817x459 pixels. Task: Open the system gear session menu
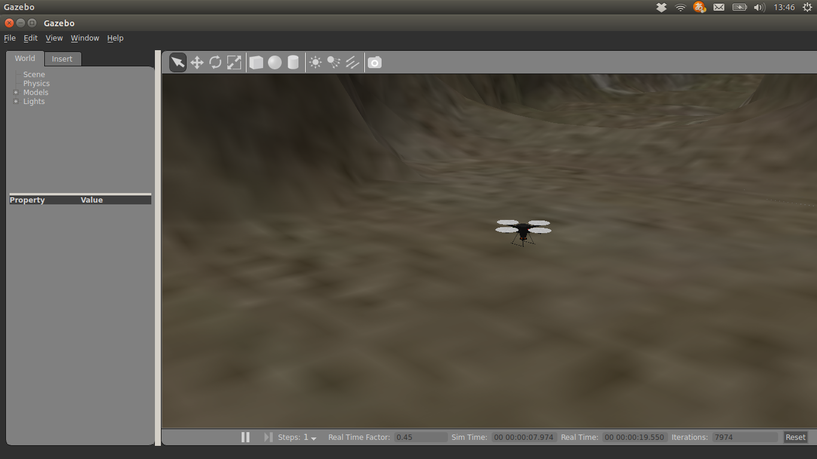pos(807,7)
